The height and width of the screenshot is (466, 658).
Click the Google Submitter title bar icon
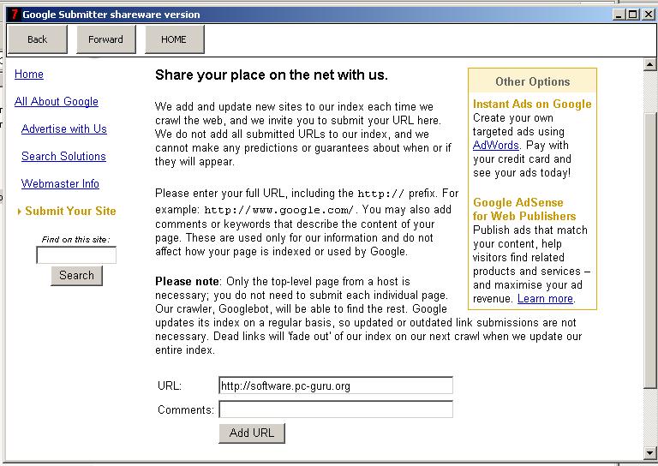[13, 15]
